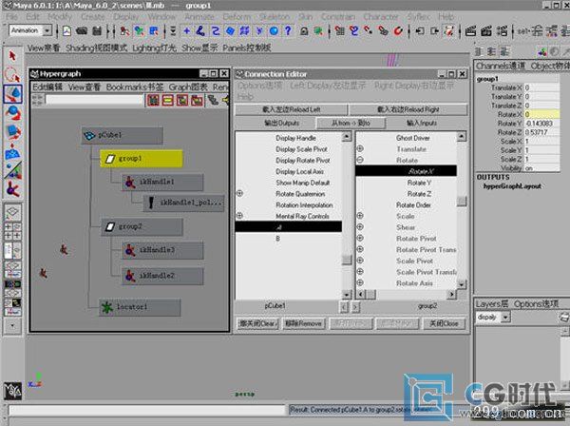Select the locator1 node in Hypergraph
This screenshot has height=426, width=570.
tap(140, 307)
